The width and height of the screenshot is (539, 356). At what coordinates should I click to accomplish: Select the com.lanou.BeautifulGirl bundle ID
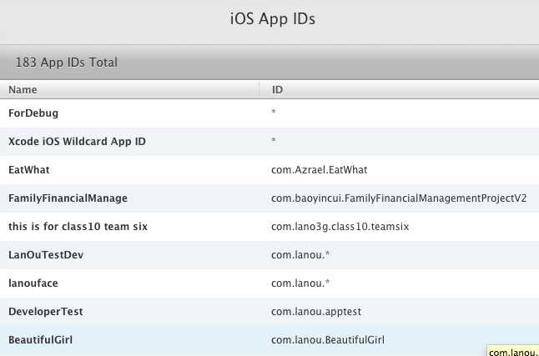click(328, 339)
